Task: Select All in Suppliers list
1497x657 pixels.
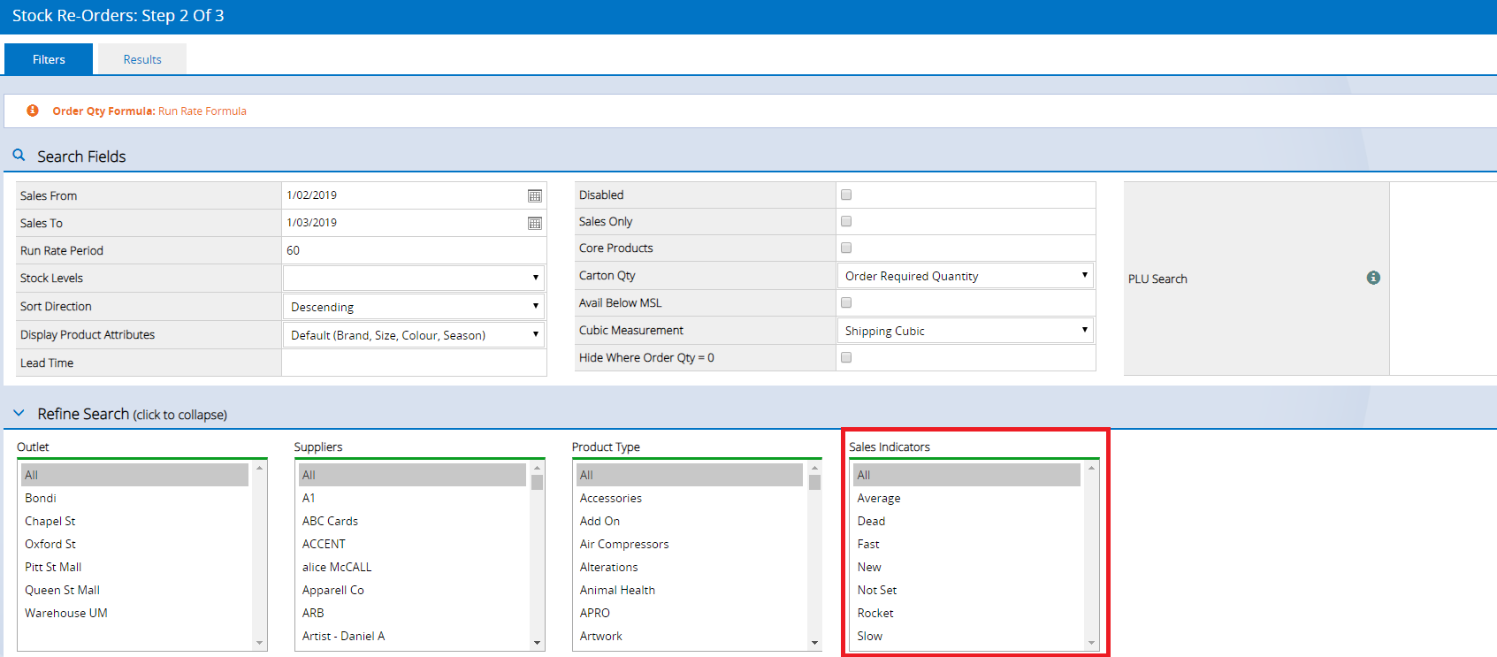Action: (412, 475)
